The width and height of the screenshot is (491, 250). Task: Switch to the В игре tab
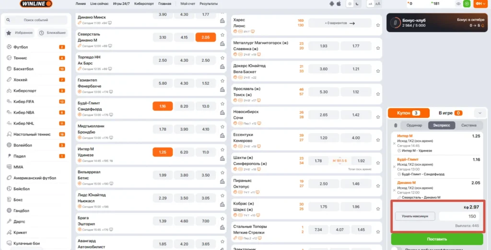click(450, 114)
